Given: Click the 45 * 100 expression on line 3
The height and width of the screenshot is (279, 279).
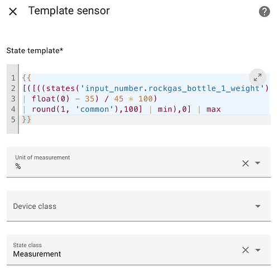Looking at the screenshot, I should (133, 99).
